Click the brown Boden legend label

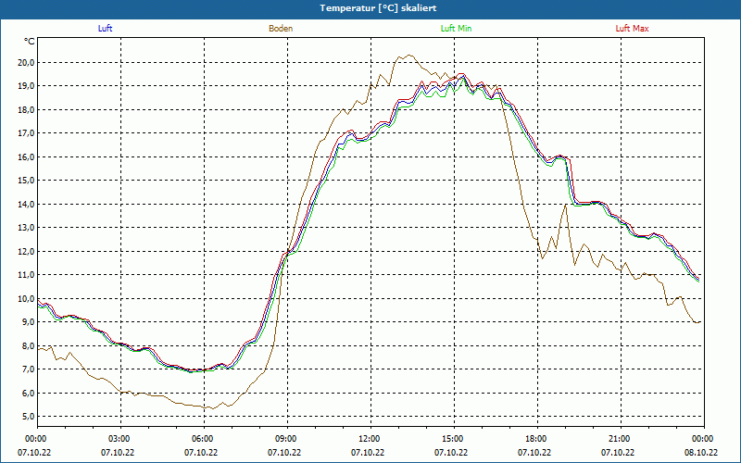click(281, 29)
